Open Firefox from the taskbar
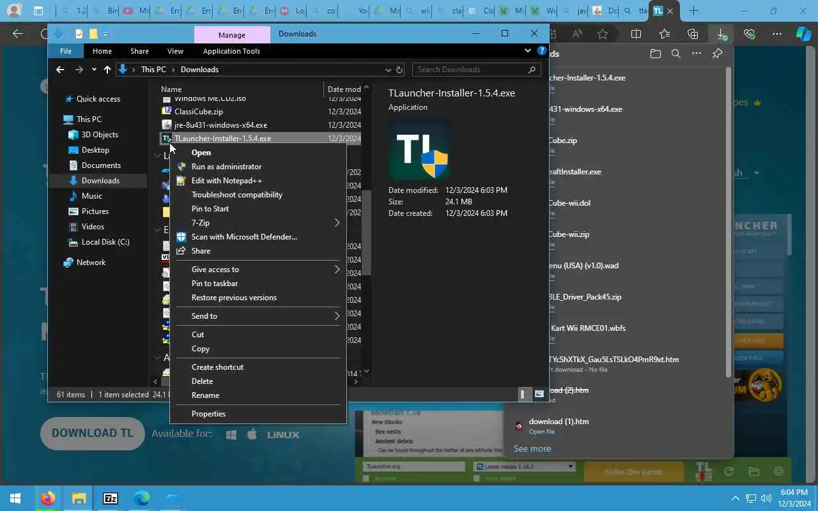The width and height of the screenshot is (818, 511). tap(48, 498)
